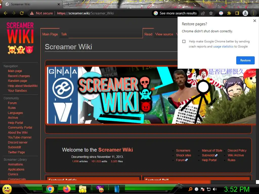Open Help about MediaWiki link
The width and height of the screenshot is (259, 194).
23,86
